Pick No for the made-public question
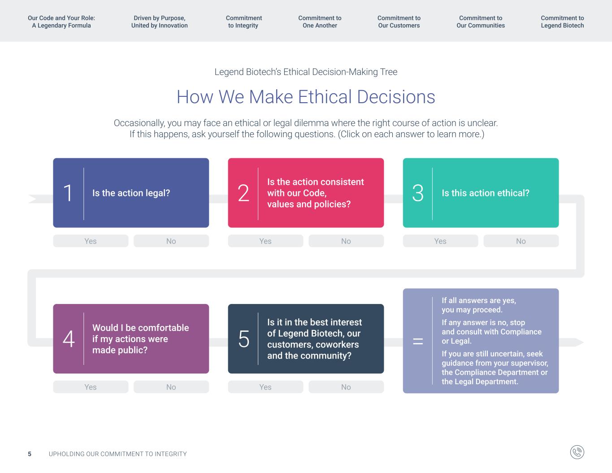 tap(171, 387)
